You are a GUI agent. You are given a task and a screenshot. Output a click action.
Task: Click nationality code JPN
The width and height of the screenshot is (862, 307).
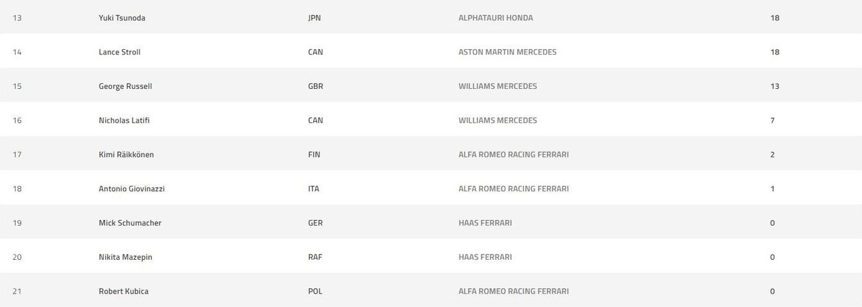314,18
